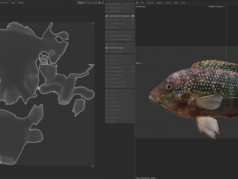Screen dimensions: 238x179
Task: Apply Boundary to Quad
Action: pyautogui.click(x=120, y=87)
